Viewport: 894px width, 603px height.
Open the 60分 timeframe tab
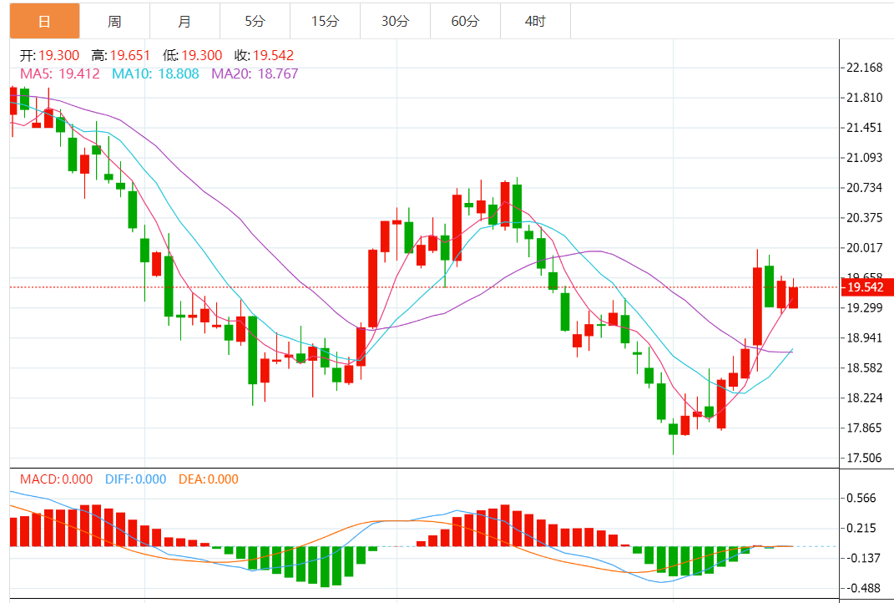point(465,21)
